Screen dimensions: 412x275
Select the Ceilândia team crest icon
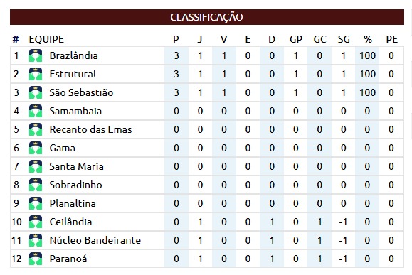tap(36, 222)
